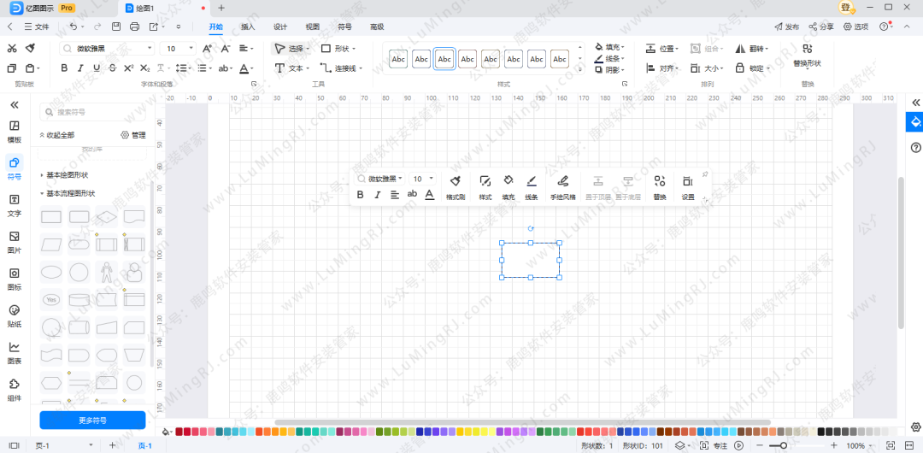
Task: Toggle italic in the ribbon font group
Action: [x=81, y=68]
